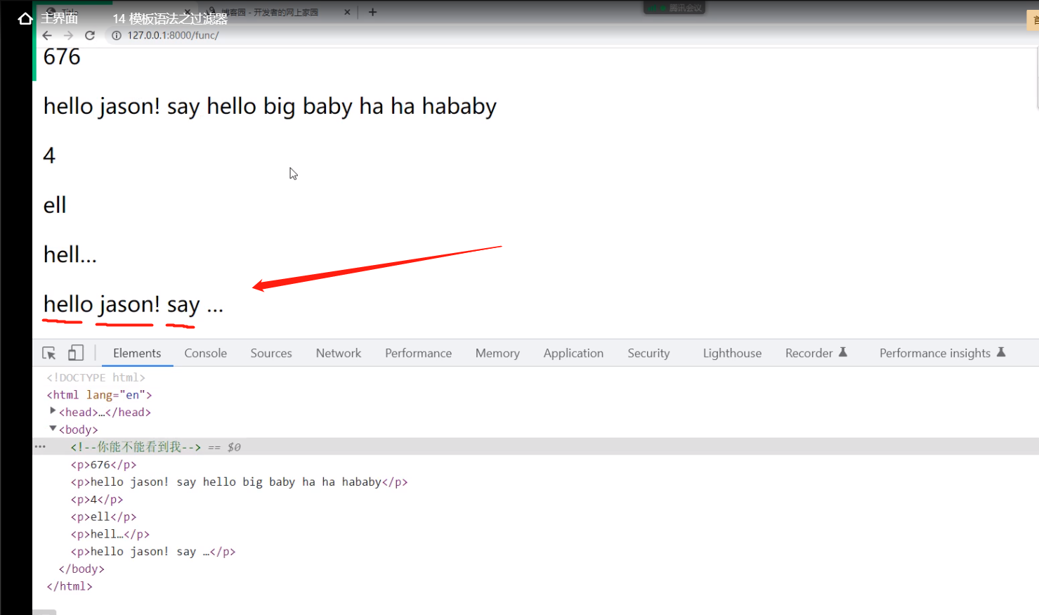
Task: Switch to the Memory tab
Action: [x=497, y=353]
